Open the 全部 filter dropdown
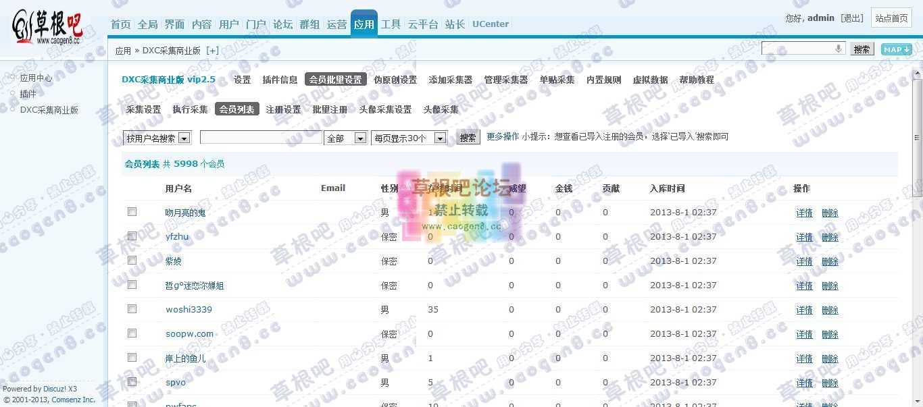This screenshot has width=923, height=407. click(346, 137)
